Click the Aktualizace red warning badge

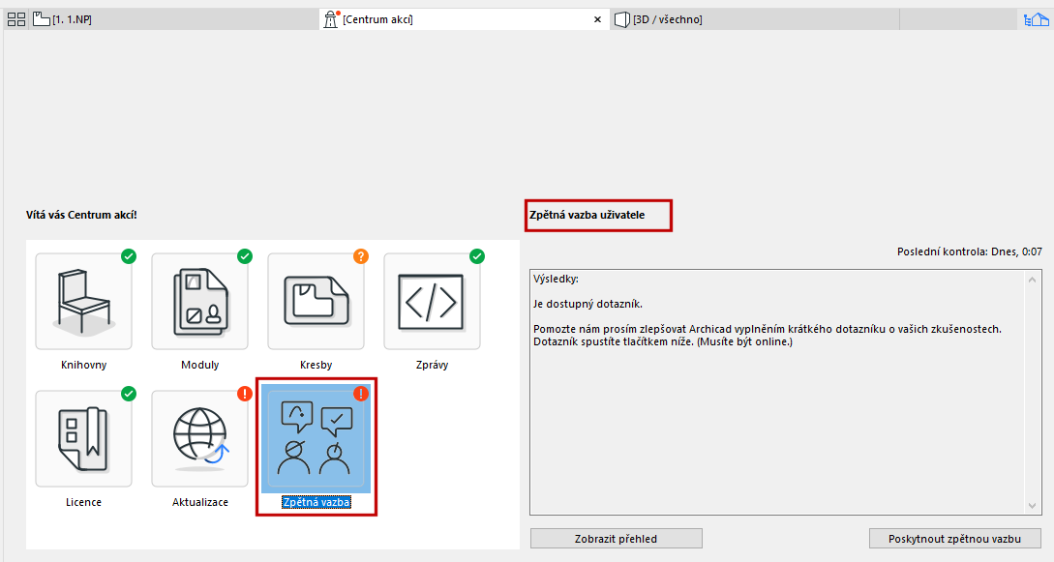(x=245, y=394)
